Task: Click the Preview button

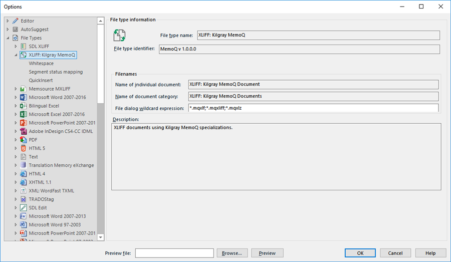Action: pyautogui.click(x=267, y=253)
